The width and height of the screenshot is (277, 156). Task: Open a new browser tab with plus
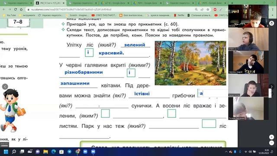click(x=232, y=3)
